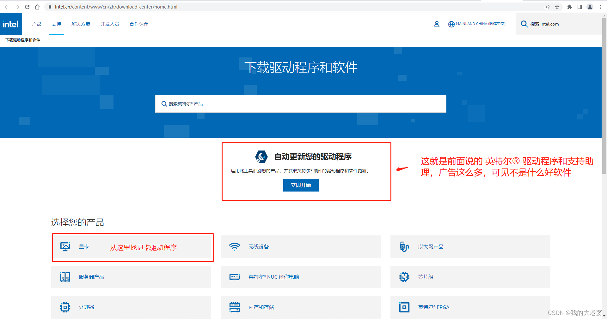Click the driver assistant tool icon
The width and height of the screenshot is (607, 319).
click(261, 157)
